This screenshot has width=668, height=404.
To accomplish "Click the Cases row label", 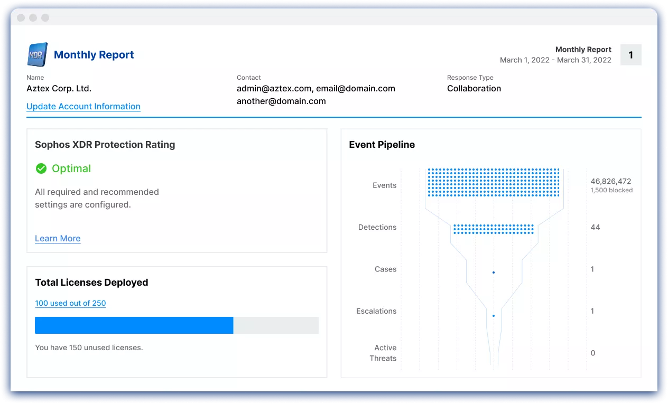I will (x=385, y=269).
